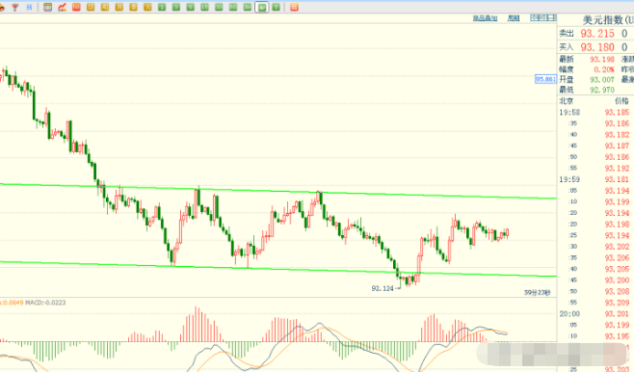Viewport: 634px width, 372px height.
Task: Click the 幅度 value 0.20%
Action: coord(604,69)
